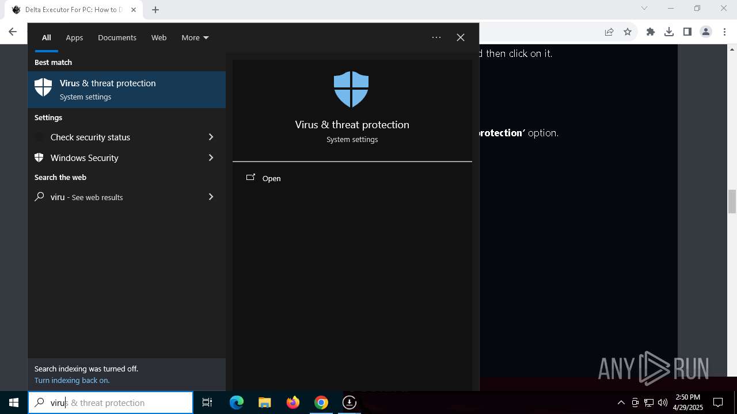Open File Explorer from taskbar
This screenshot has height=414, width=737.
265,402
